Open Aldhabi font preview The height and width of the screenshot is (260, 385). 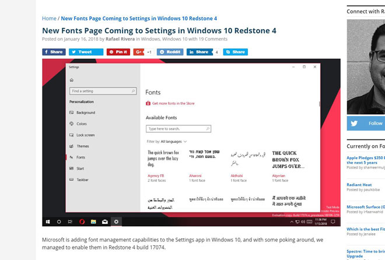click(x=248, y=159)
